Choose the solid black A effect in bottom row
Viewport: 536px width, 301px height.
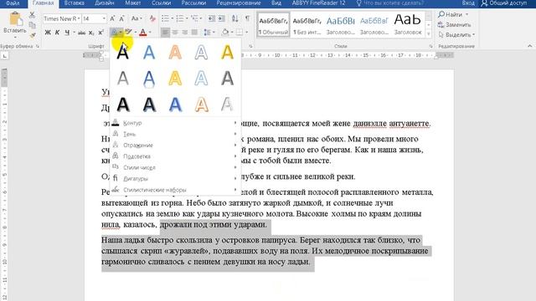point(123,105)
